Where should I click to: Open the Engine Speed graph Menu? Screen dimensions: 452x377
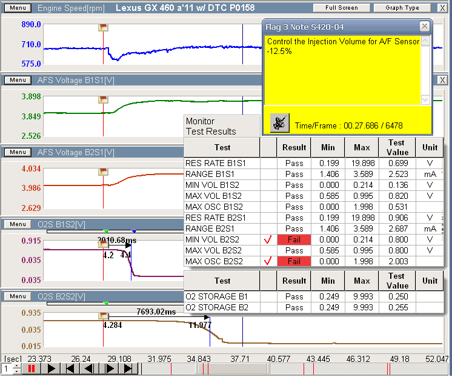[x=18, y=8]
